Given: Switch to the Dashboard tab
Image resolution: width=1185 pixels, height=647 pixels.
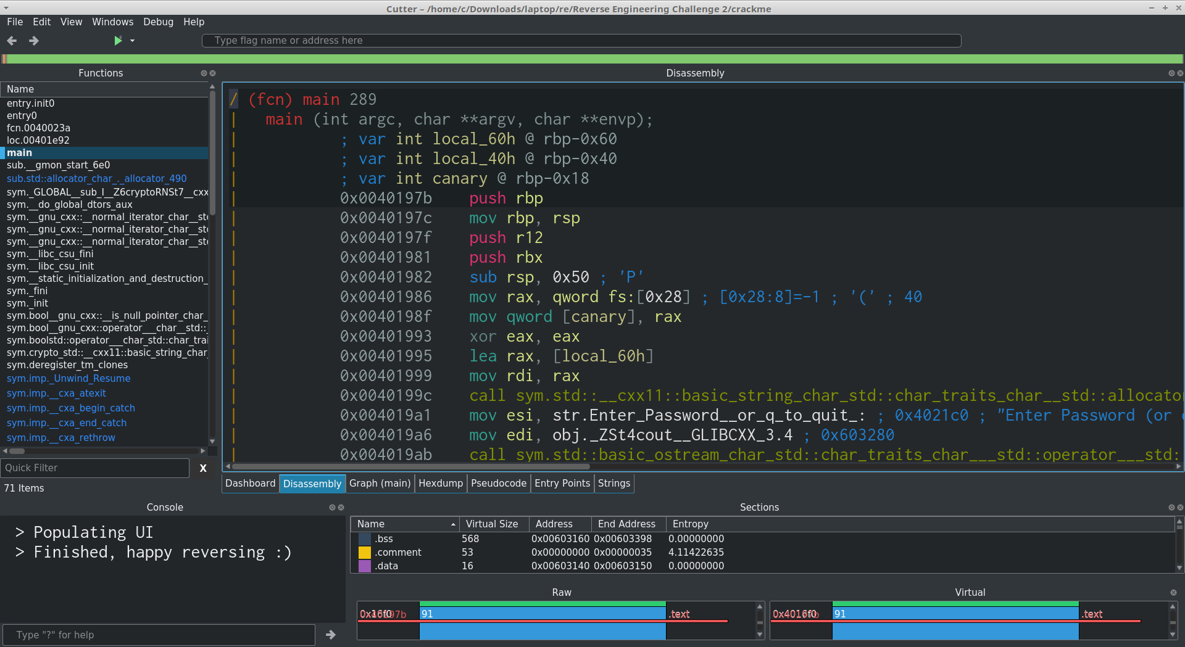Looking at the screenshot, I should coord(250,484).
